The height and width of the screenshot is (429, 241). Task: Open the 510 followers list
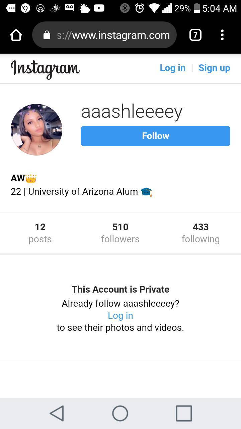120,233
